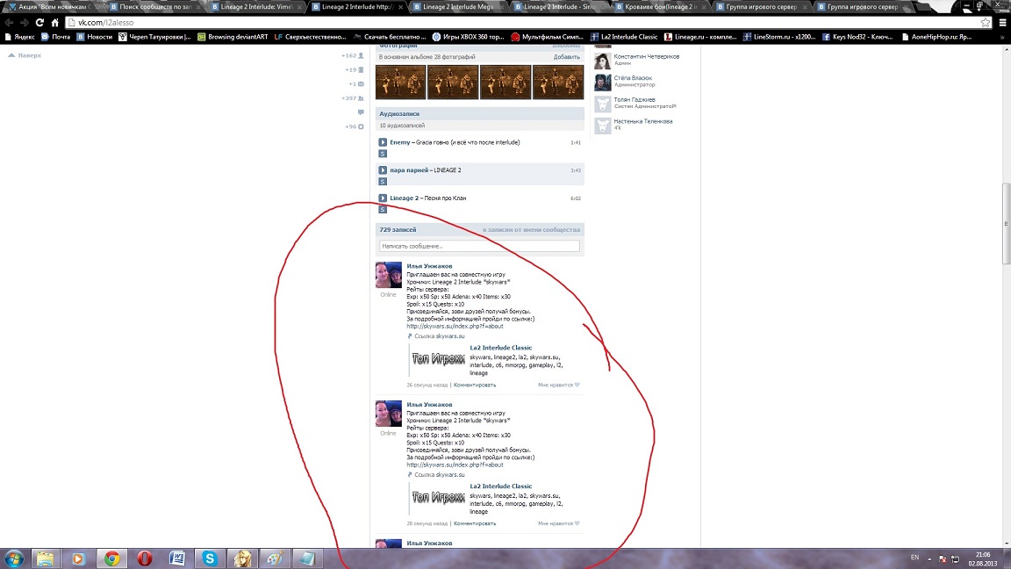This screenshot has height=569, width=1011.
Task: Open the +397 groups notification icon
Action: point(361,98)
